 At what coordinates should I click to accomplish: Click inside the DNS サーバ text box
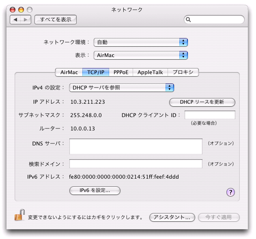point(136,146)
